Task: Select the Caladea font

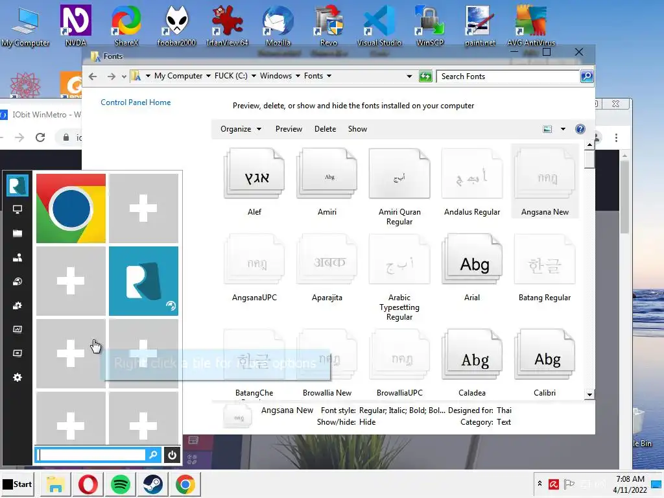Action: (472, 363)
